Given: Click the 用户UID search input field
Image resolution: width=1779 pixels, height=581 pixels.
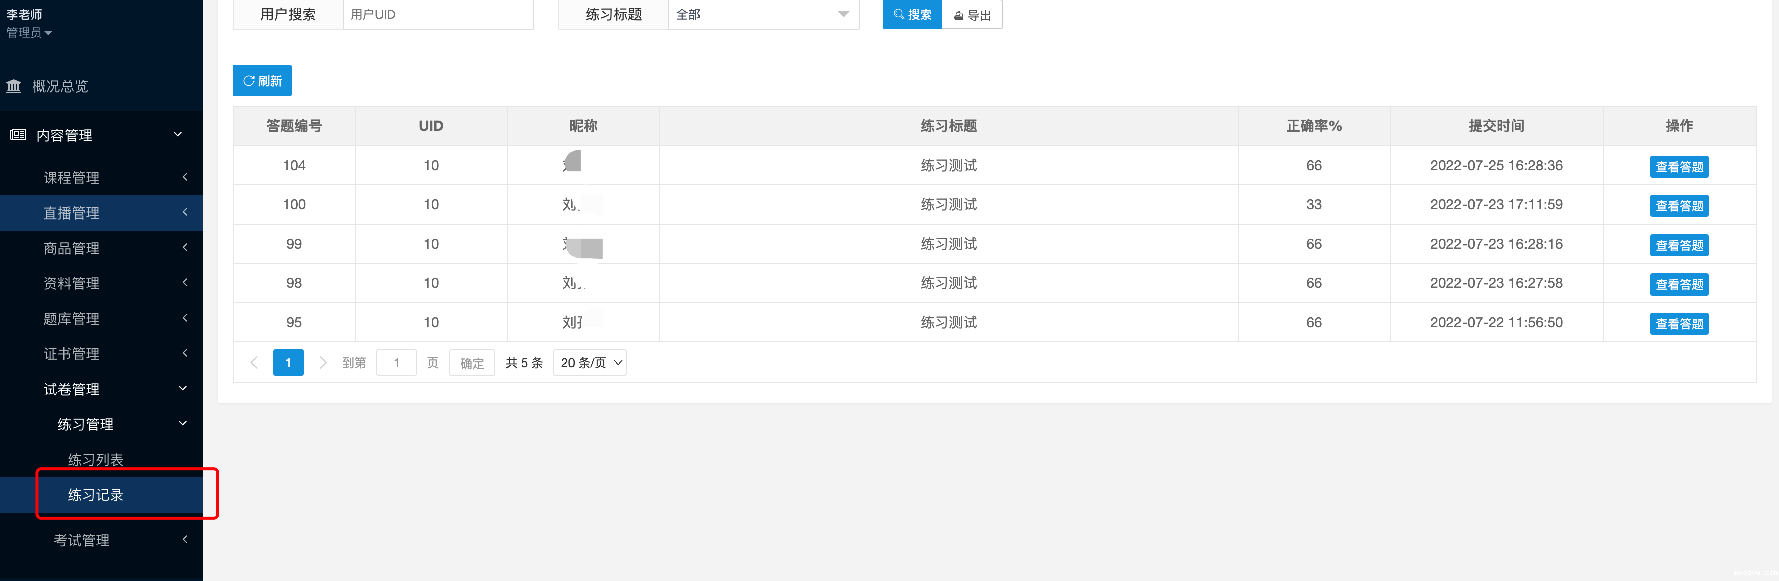Looking at the screenshot, I should 438,15.
